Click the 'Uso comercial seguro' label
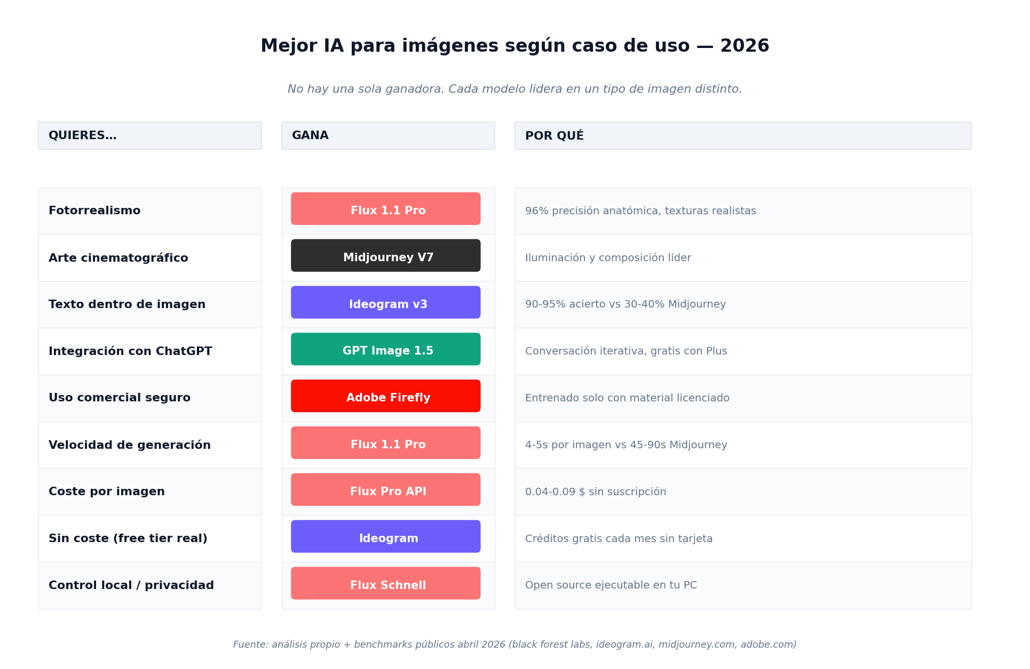The width and height of the screenshot is (1030, 669). click(x=120, y=398)
